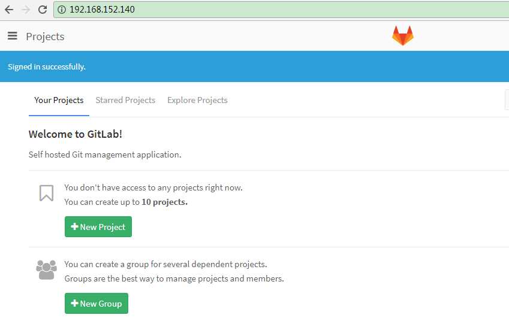Click 'Self hosted Git management application.' text
This screenshot has height=333, width=509.
[x=105, y=155]
